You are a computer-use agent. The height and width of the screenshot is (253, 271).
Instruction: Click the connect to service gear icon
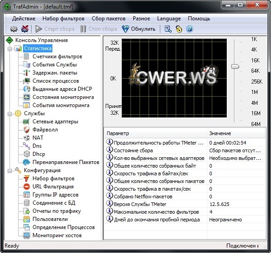click(x=14, y=29)
